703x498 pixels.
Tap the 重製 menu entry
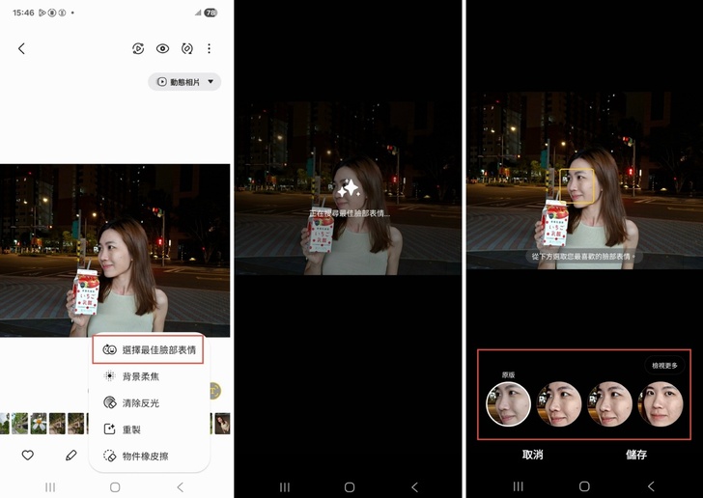(130, 429)
